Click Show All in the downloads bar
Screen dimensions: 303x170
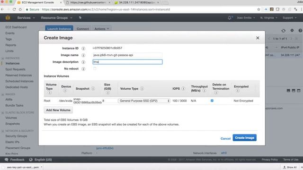click(290, 167)
